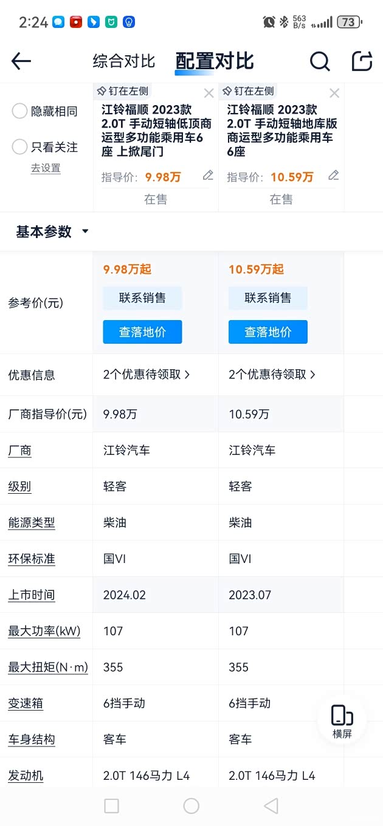Open second car's 2个优惠待领取 chevron

pos(312,375)
